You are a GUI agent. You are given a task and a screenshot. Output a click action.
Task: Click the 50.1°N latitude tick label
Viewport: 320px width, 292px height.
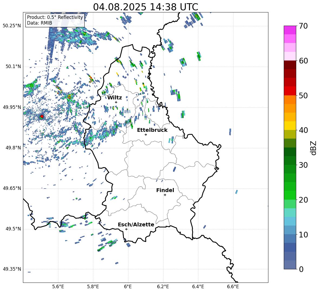click(x=13, y=67)
